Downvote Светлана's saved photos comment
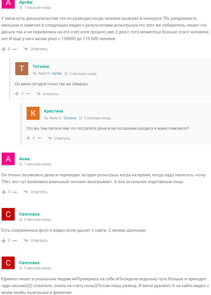211x295 pixels. 15,241
